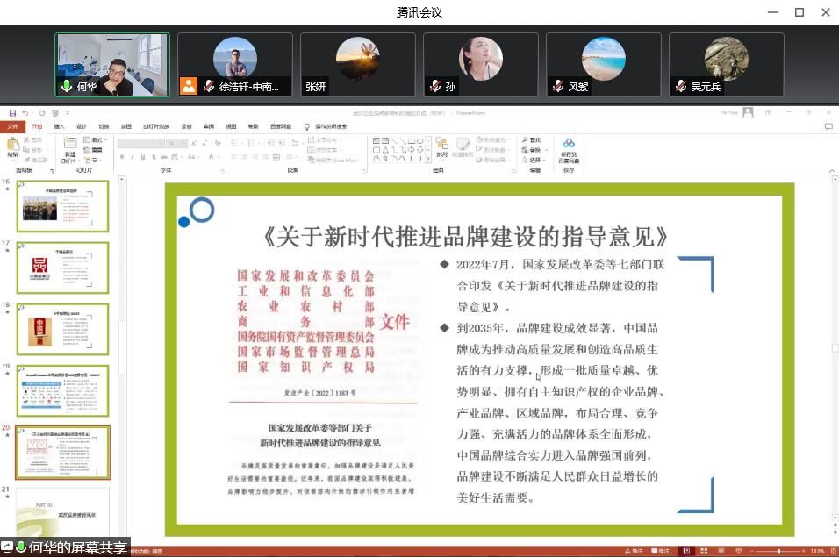Click the 查找 find button

pyautogui.click(x=532, y=140)
